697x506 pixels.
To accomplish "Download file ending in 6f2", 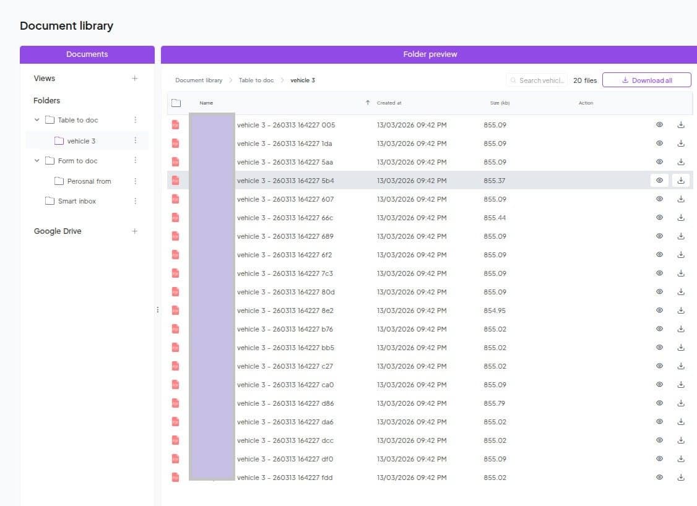I will coord(680,255).
